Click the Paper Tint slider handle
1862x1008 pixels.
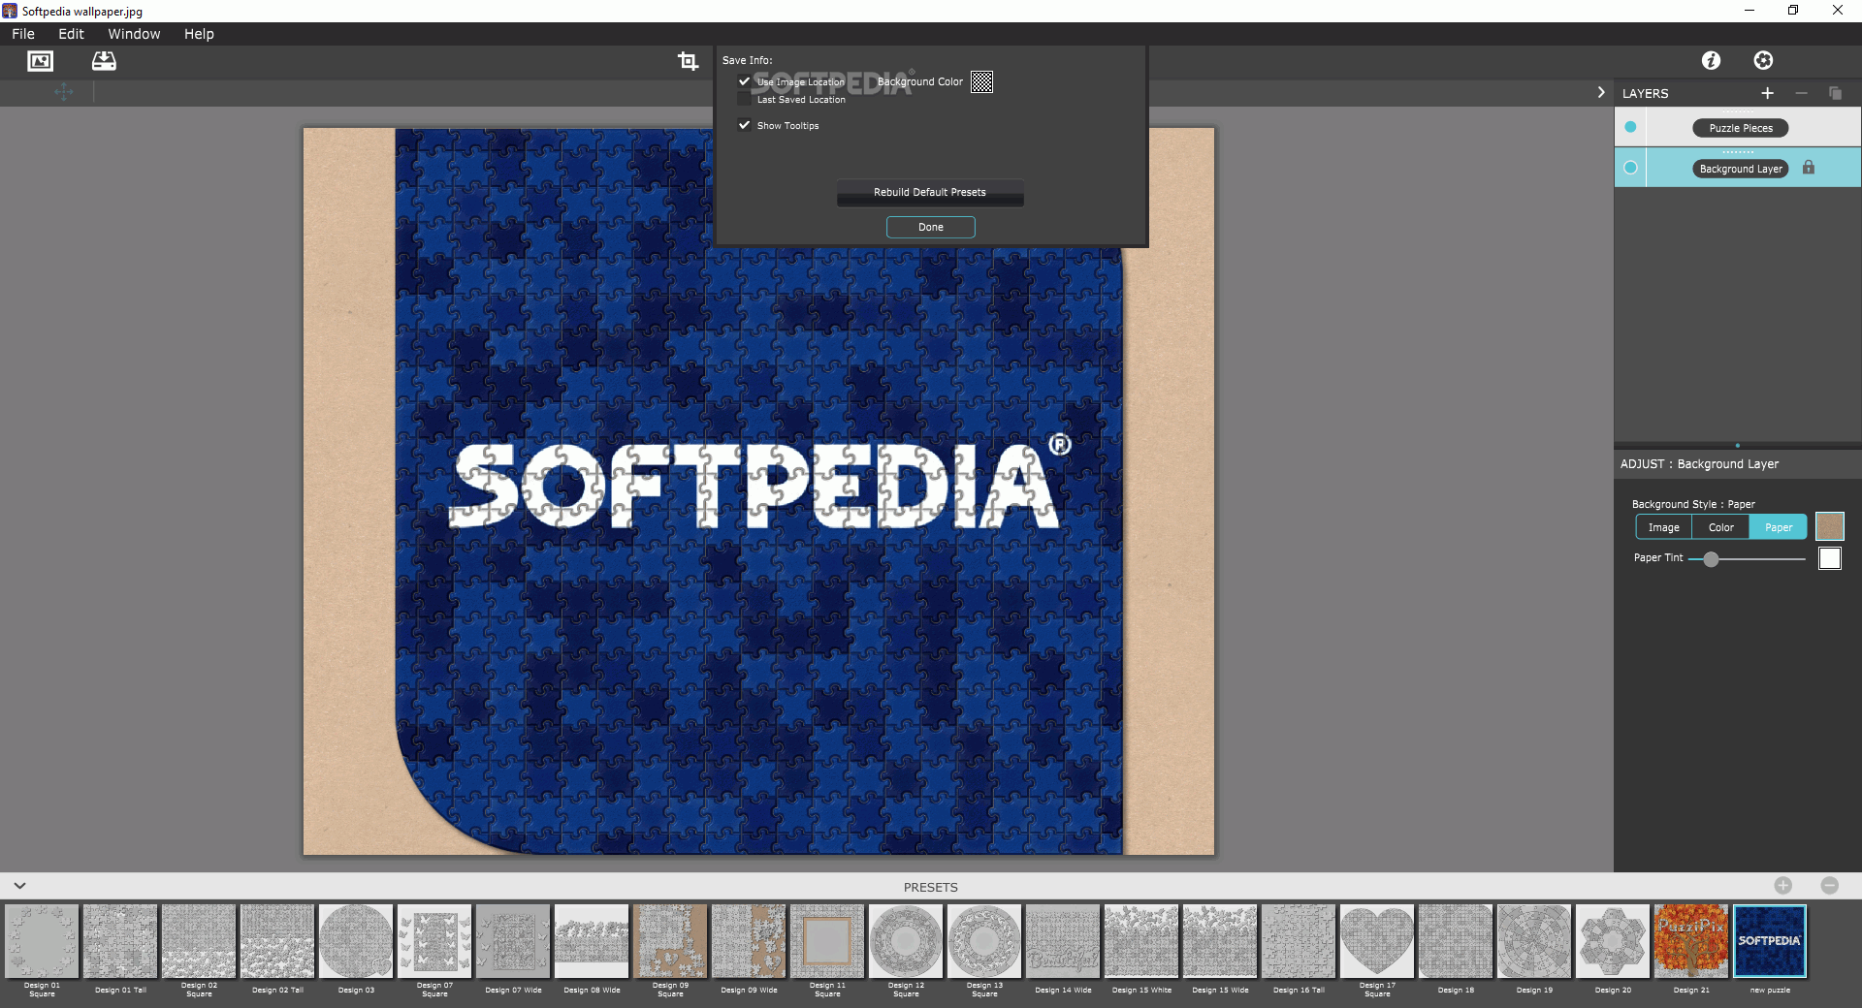click(x=1711, y=559)
